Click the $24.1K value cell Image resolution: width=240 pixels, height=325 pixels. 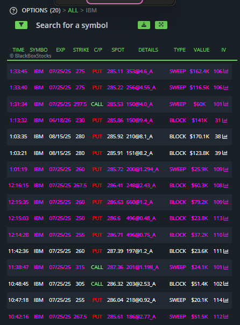200,267
